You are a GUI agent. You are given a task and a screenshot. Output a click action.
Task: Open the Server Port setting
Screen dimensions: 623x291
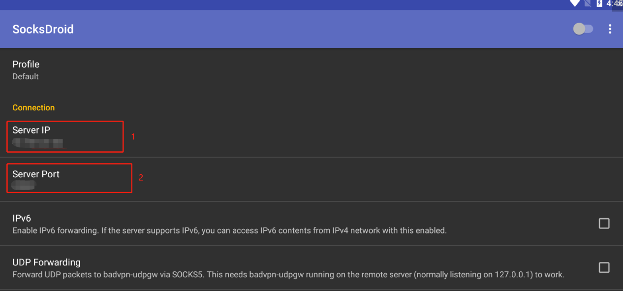(311, 180)
